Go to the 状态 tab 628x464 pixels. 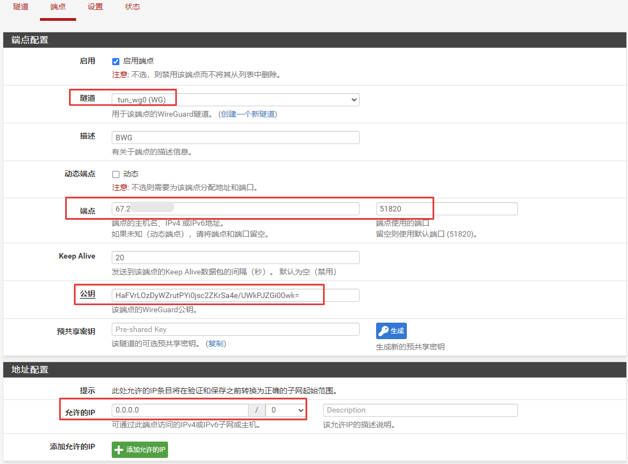pos(132,7)
